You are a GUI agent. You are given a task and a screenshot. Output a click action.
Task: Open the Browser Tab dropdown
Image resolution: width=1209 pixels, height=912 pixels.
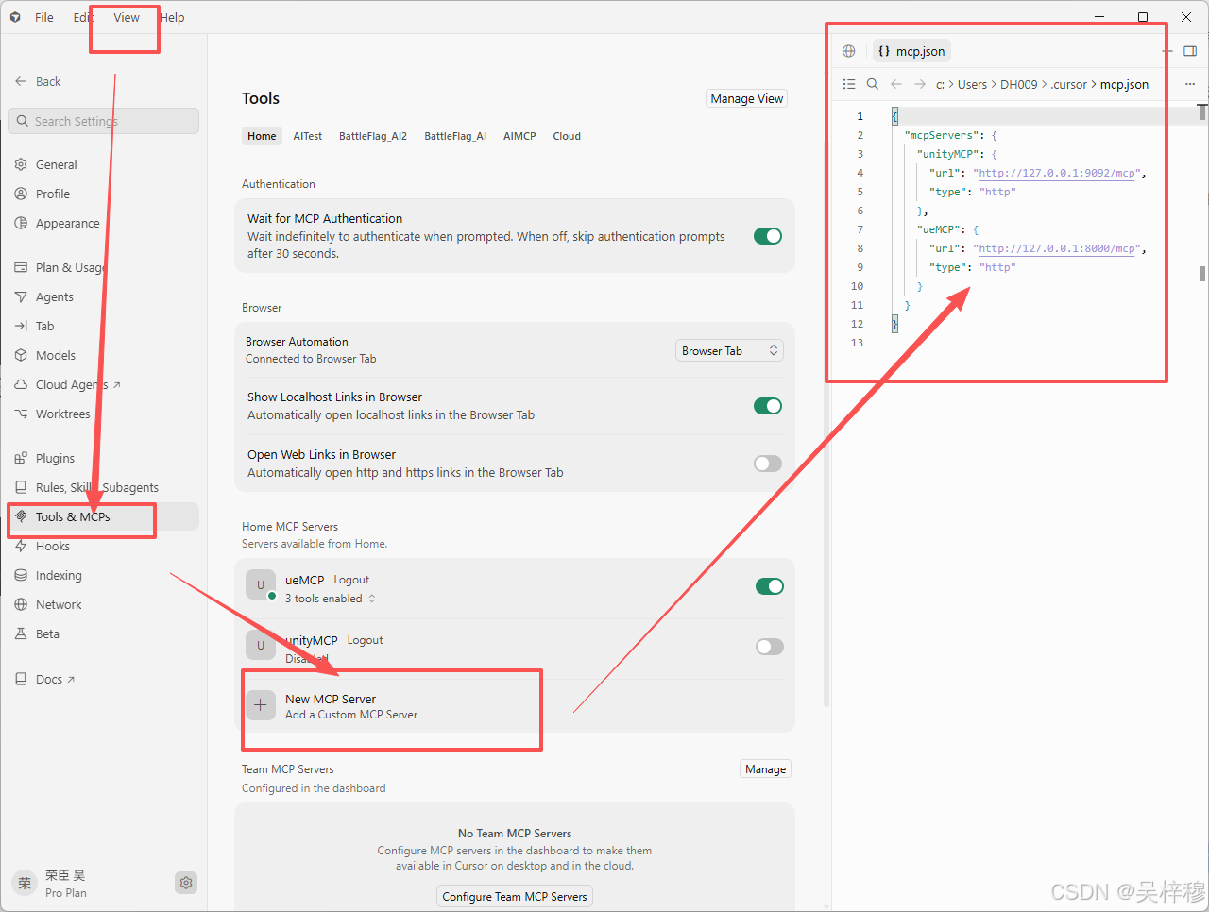(729, 350)
